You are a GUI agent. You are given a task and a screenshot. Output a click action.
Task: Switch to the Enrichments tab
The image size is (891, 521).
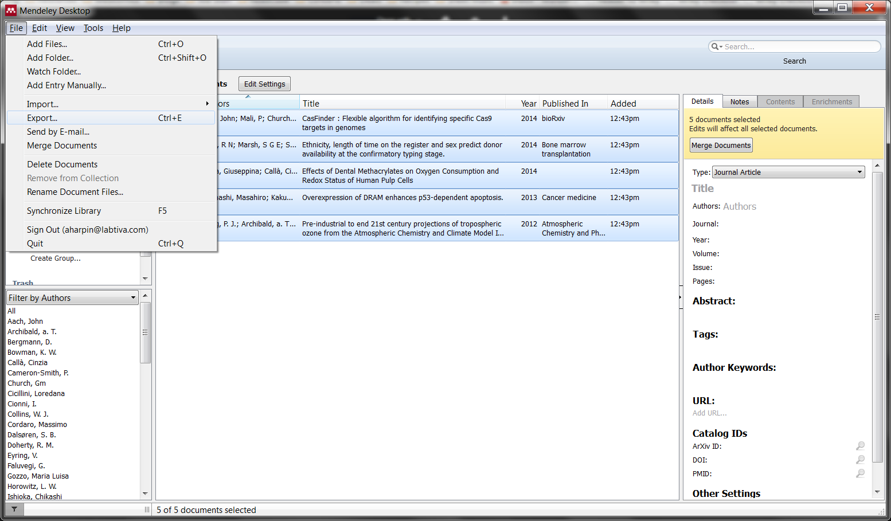831,101
